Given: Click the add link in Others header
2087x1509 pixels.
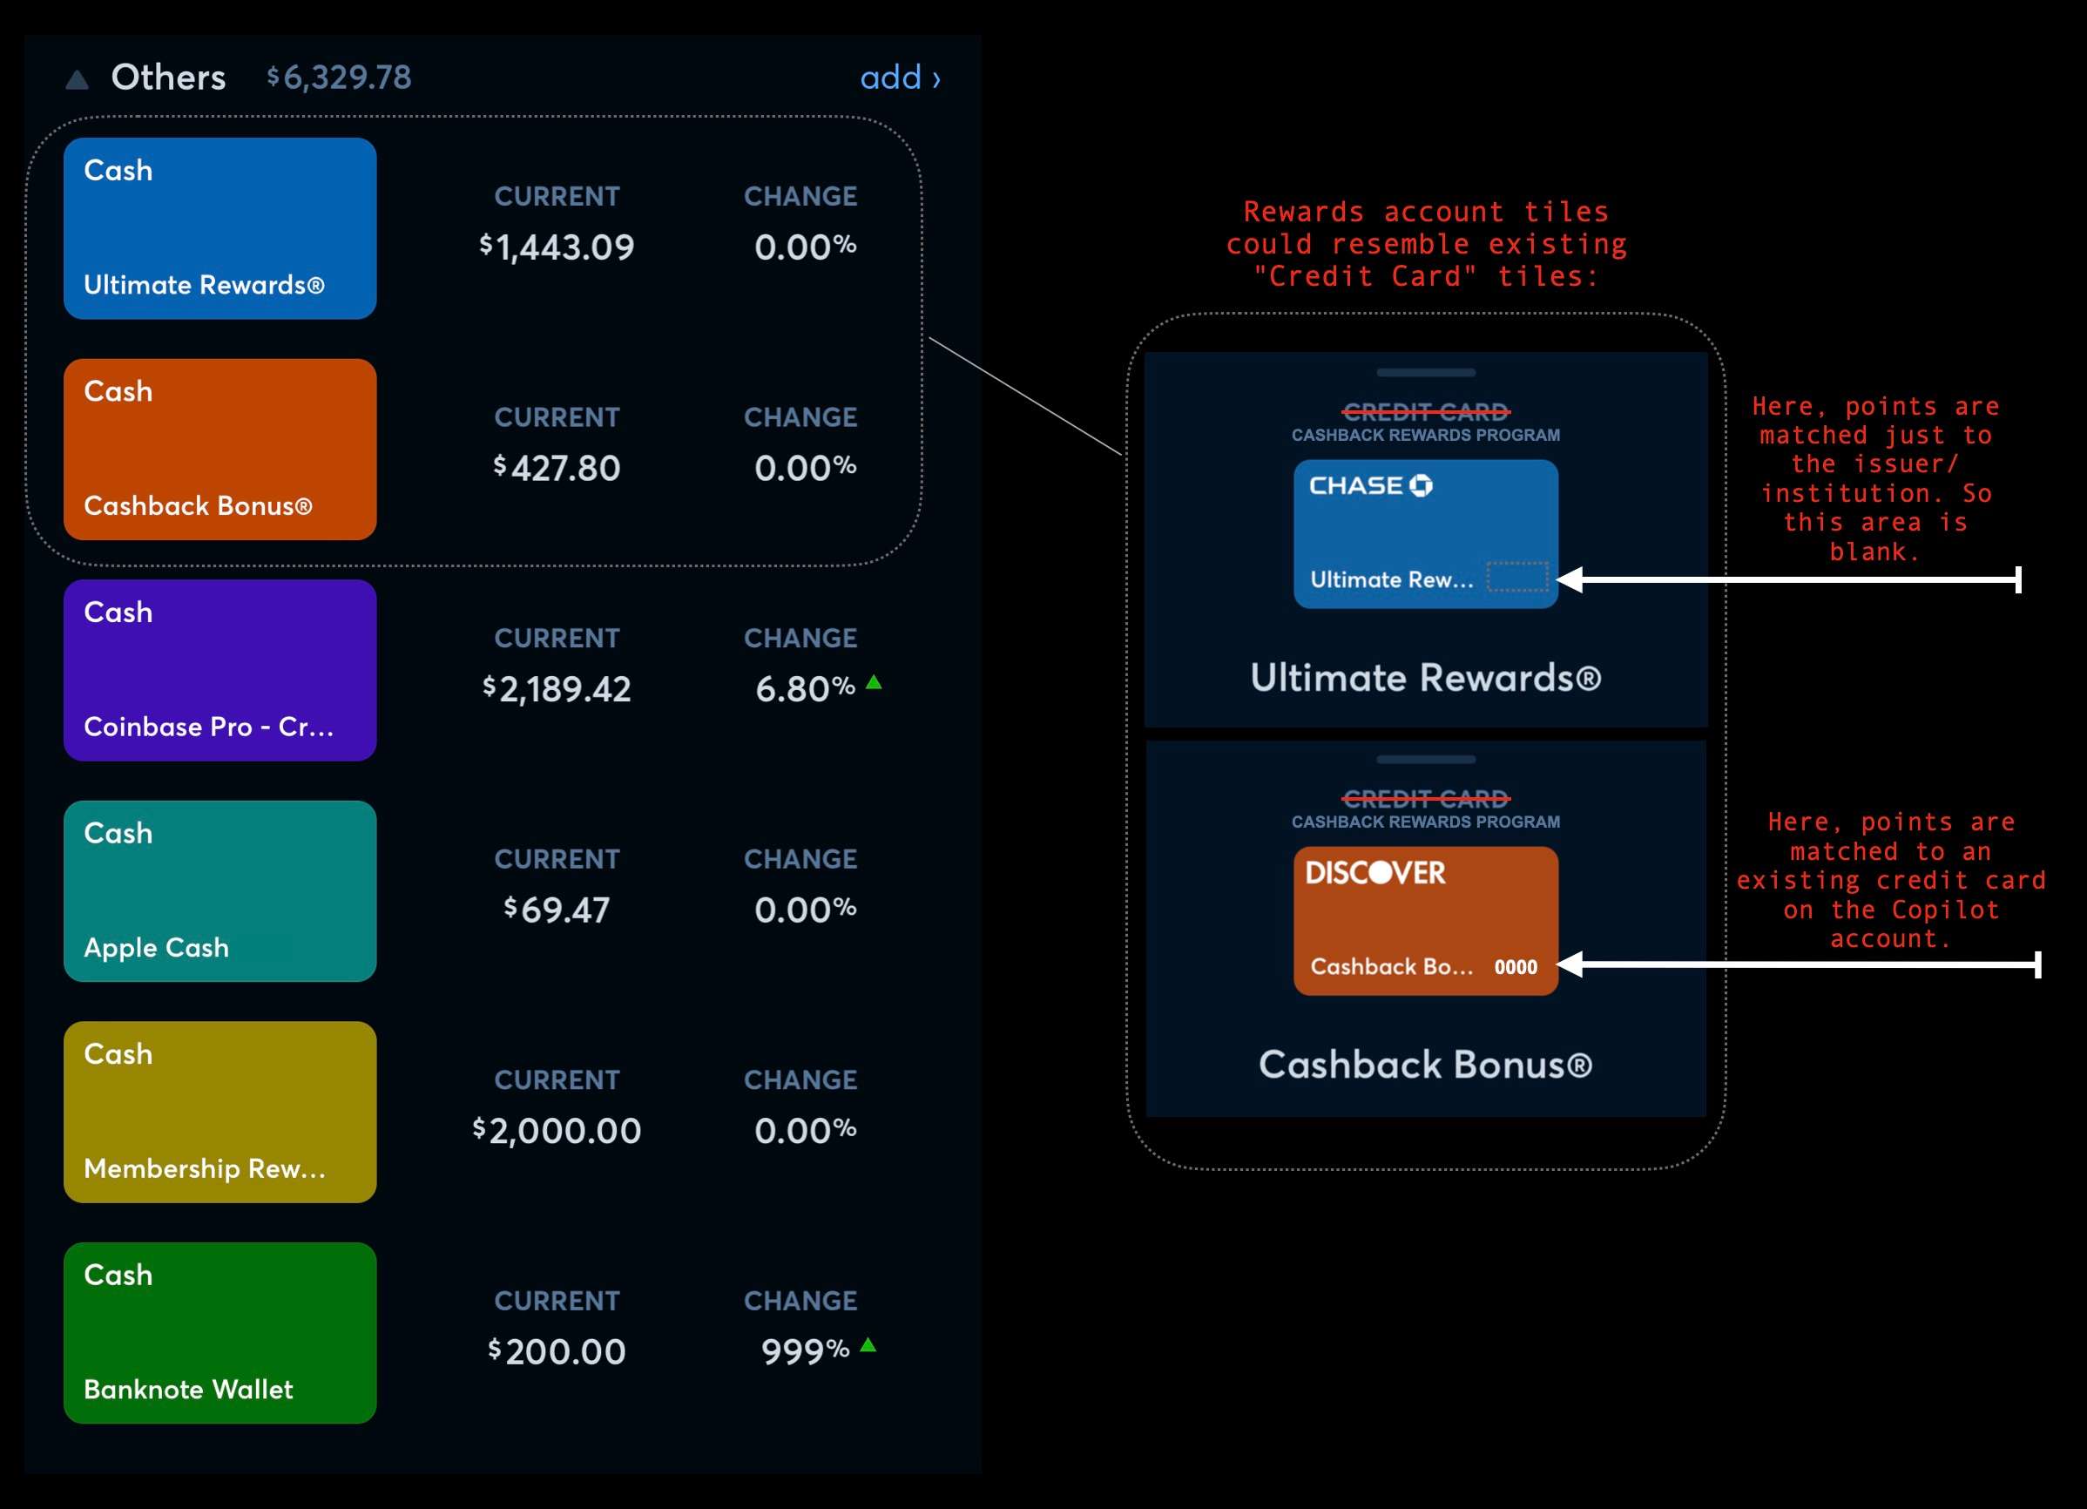Looking at the screenshot, I should point(900,78).
